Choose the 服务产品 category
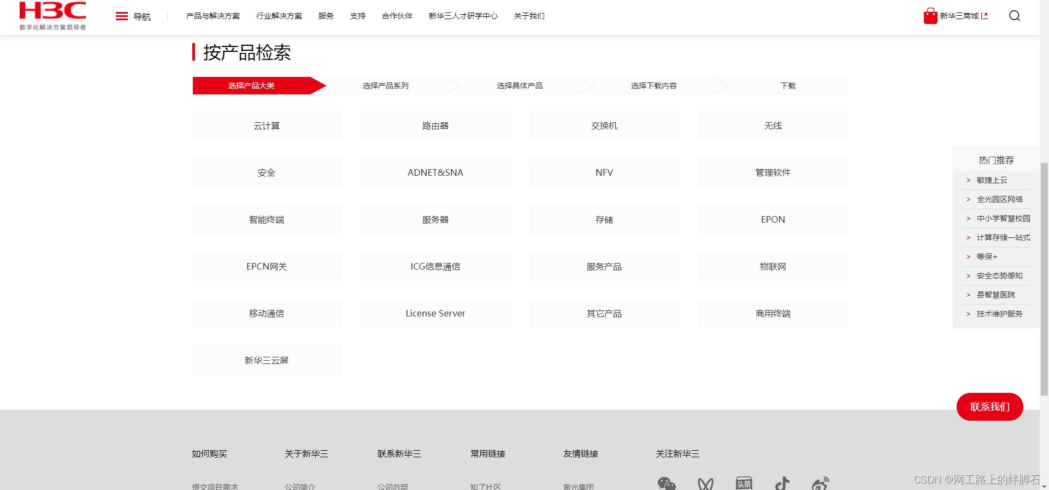 point(604,266)
